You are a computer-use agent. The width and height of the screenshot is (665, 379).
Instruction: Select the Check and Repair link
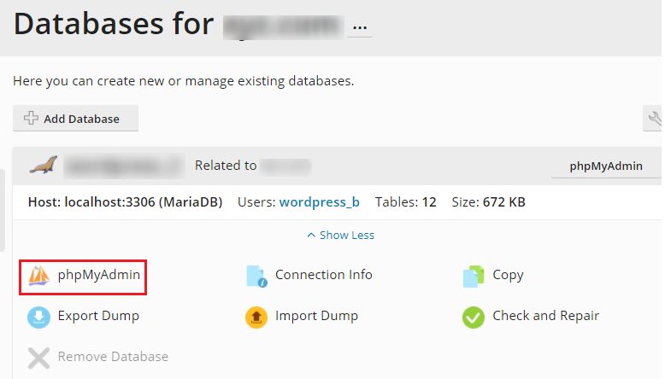click(x=545, y=316)
